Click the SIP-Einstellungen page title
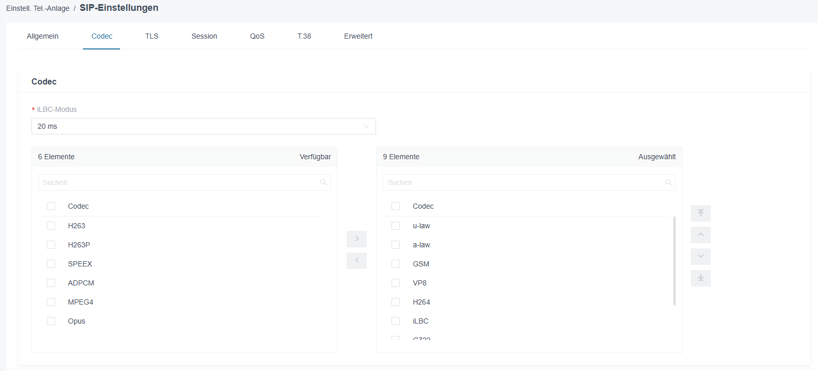The width and height of the screenshot is (818, 371). pyautogui.click(x=119, y=8)
